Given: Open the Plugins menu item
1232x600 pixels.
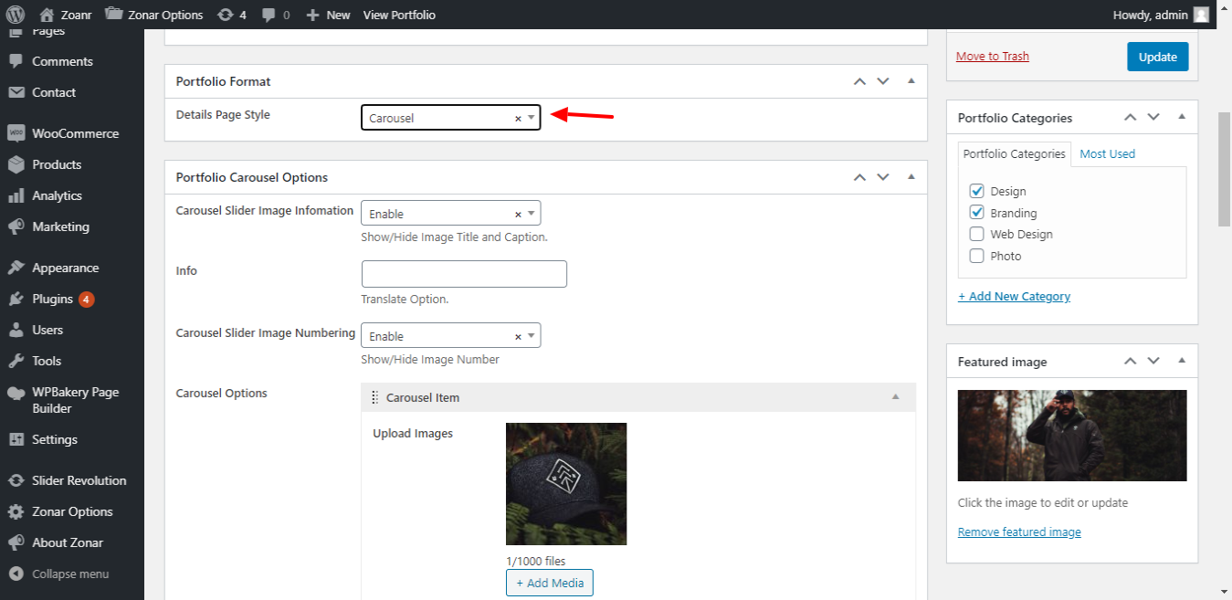Looking at the screenshot, I should click(72, 299).
